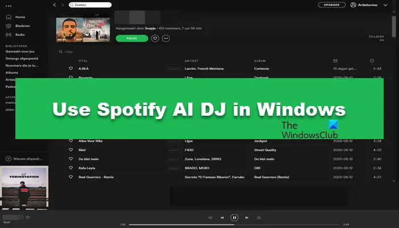The image size is (399, 228).
Task: Open the three-dot app menu
Action: pos(9,6)
